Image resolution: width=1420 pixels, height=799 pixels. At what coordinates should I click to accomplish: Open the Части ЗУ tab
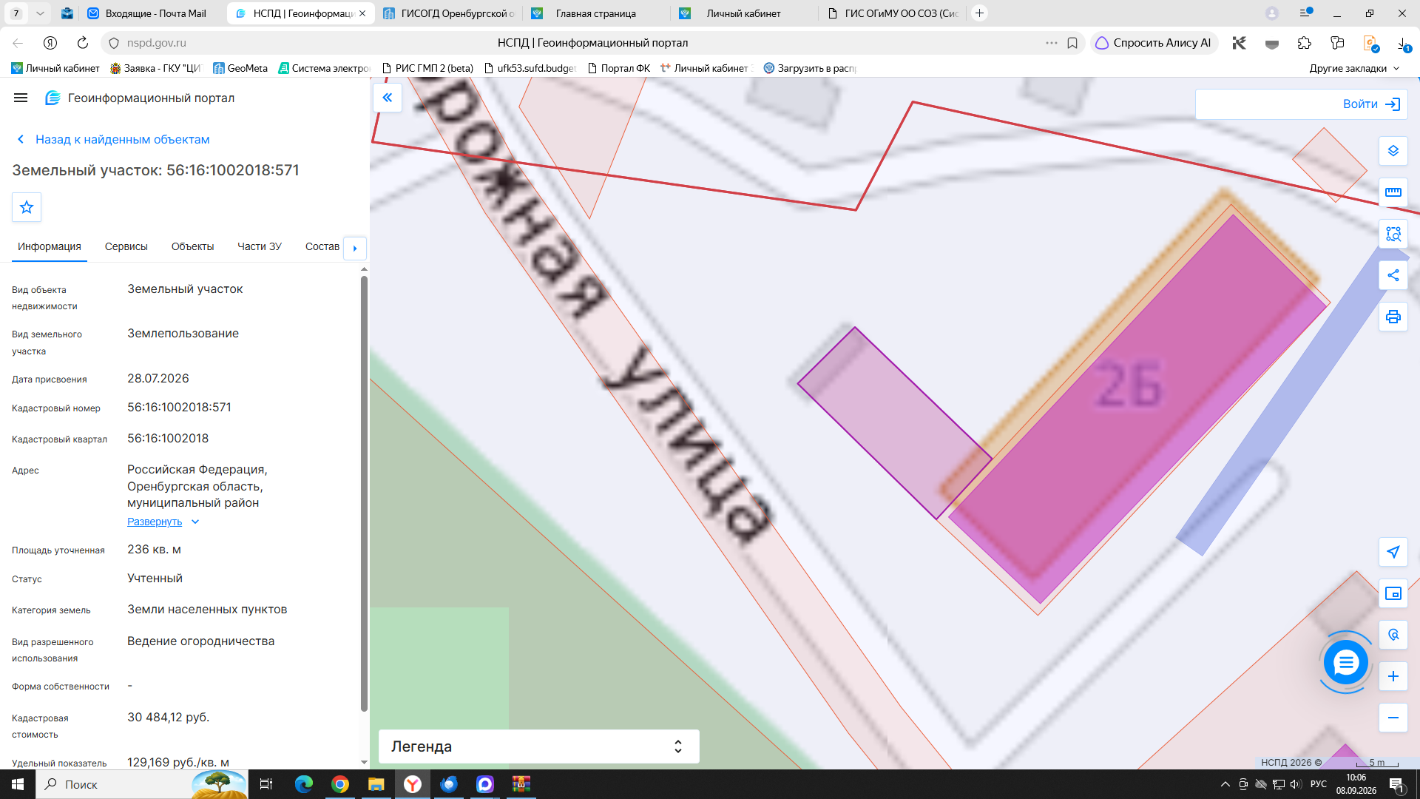pyautogui.click(x=259, y=246)
